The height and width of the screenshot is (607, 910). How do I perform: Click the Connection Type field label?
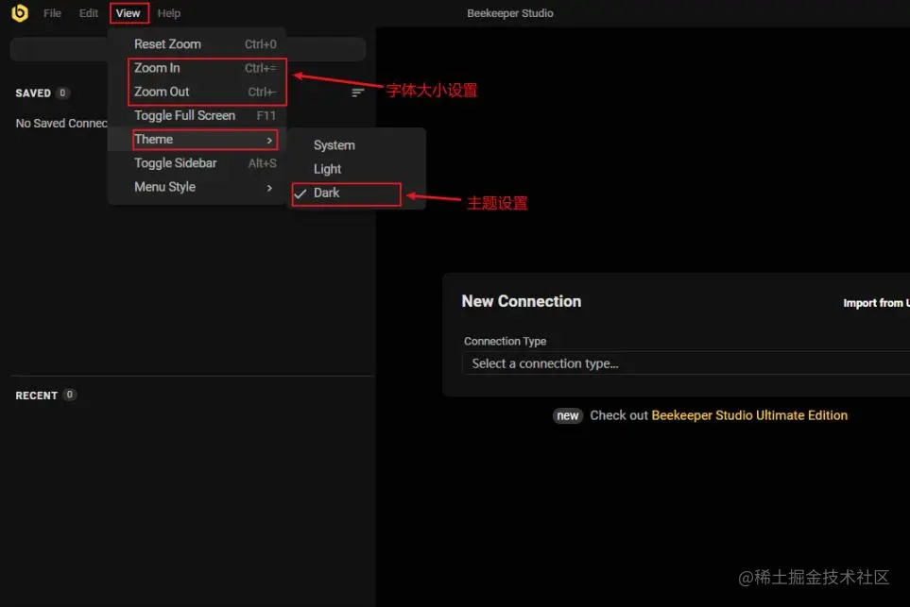505,341
